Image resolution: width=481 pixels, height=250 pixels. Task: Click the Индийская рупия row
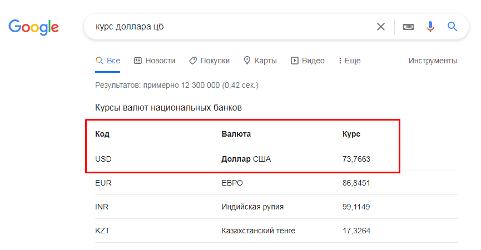252,207
